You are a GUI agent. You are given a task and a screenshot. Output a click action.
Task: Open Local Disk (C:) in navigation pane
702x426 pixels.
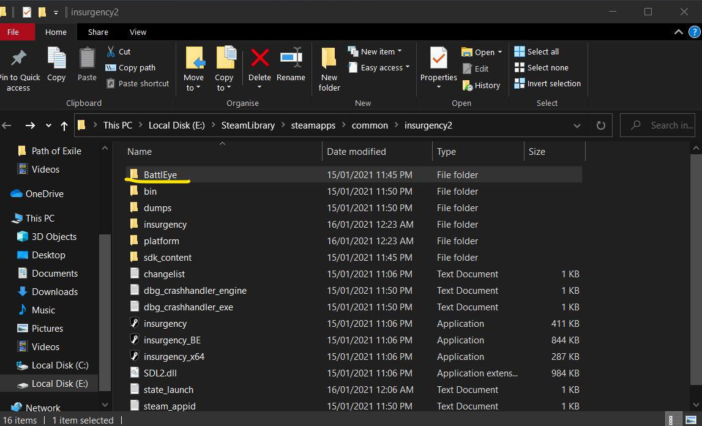[x=60, y=365]
